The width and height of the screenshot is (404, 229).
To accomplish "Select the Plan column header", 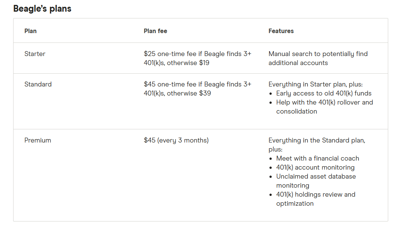I will coord(30,31).
